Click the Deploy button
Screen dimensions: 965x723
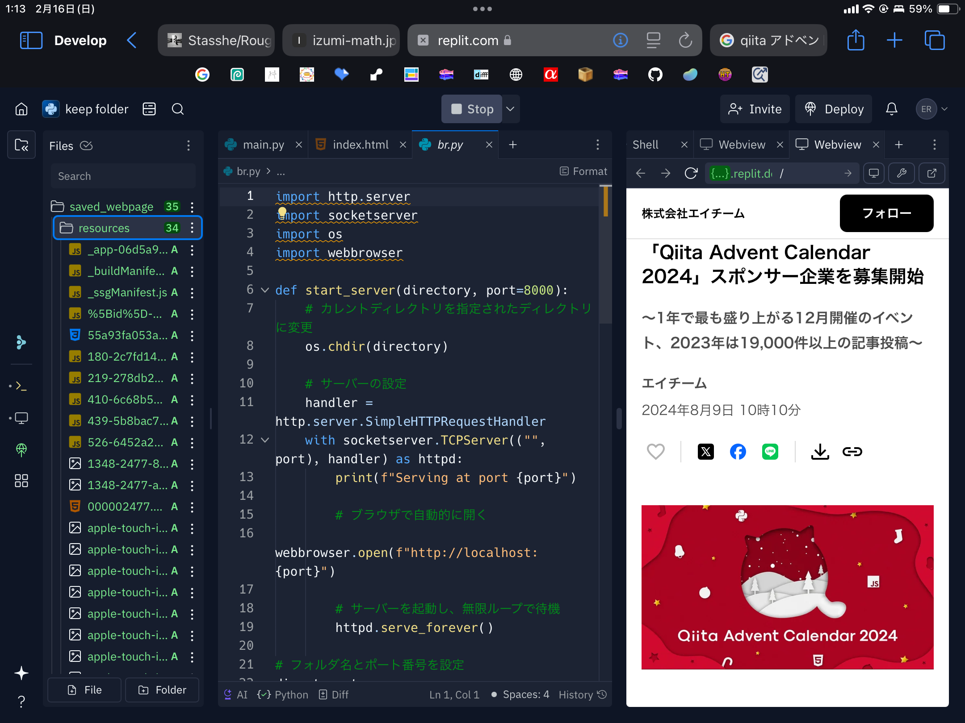pyautogui.click(x=834, y=109)
